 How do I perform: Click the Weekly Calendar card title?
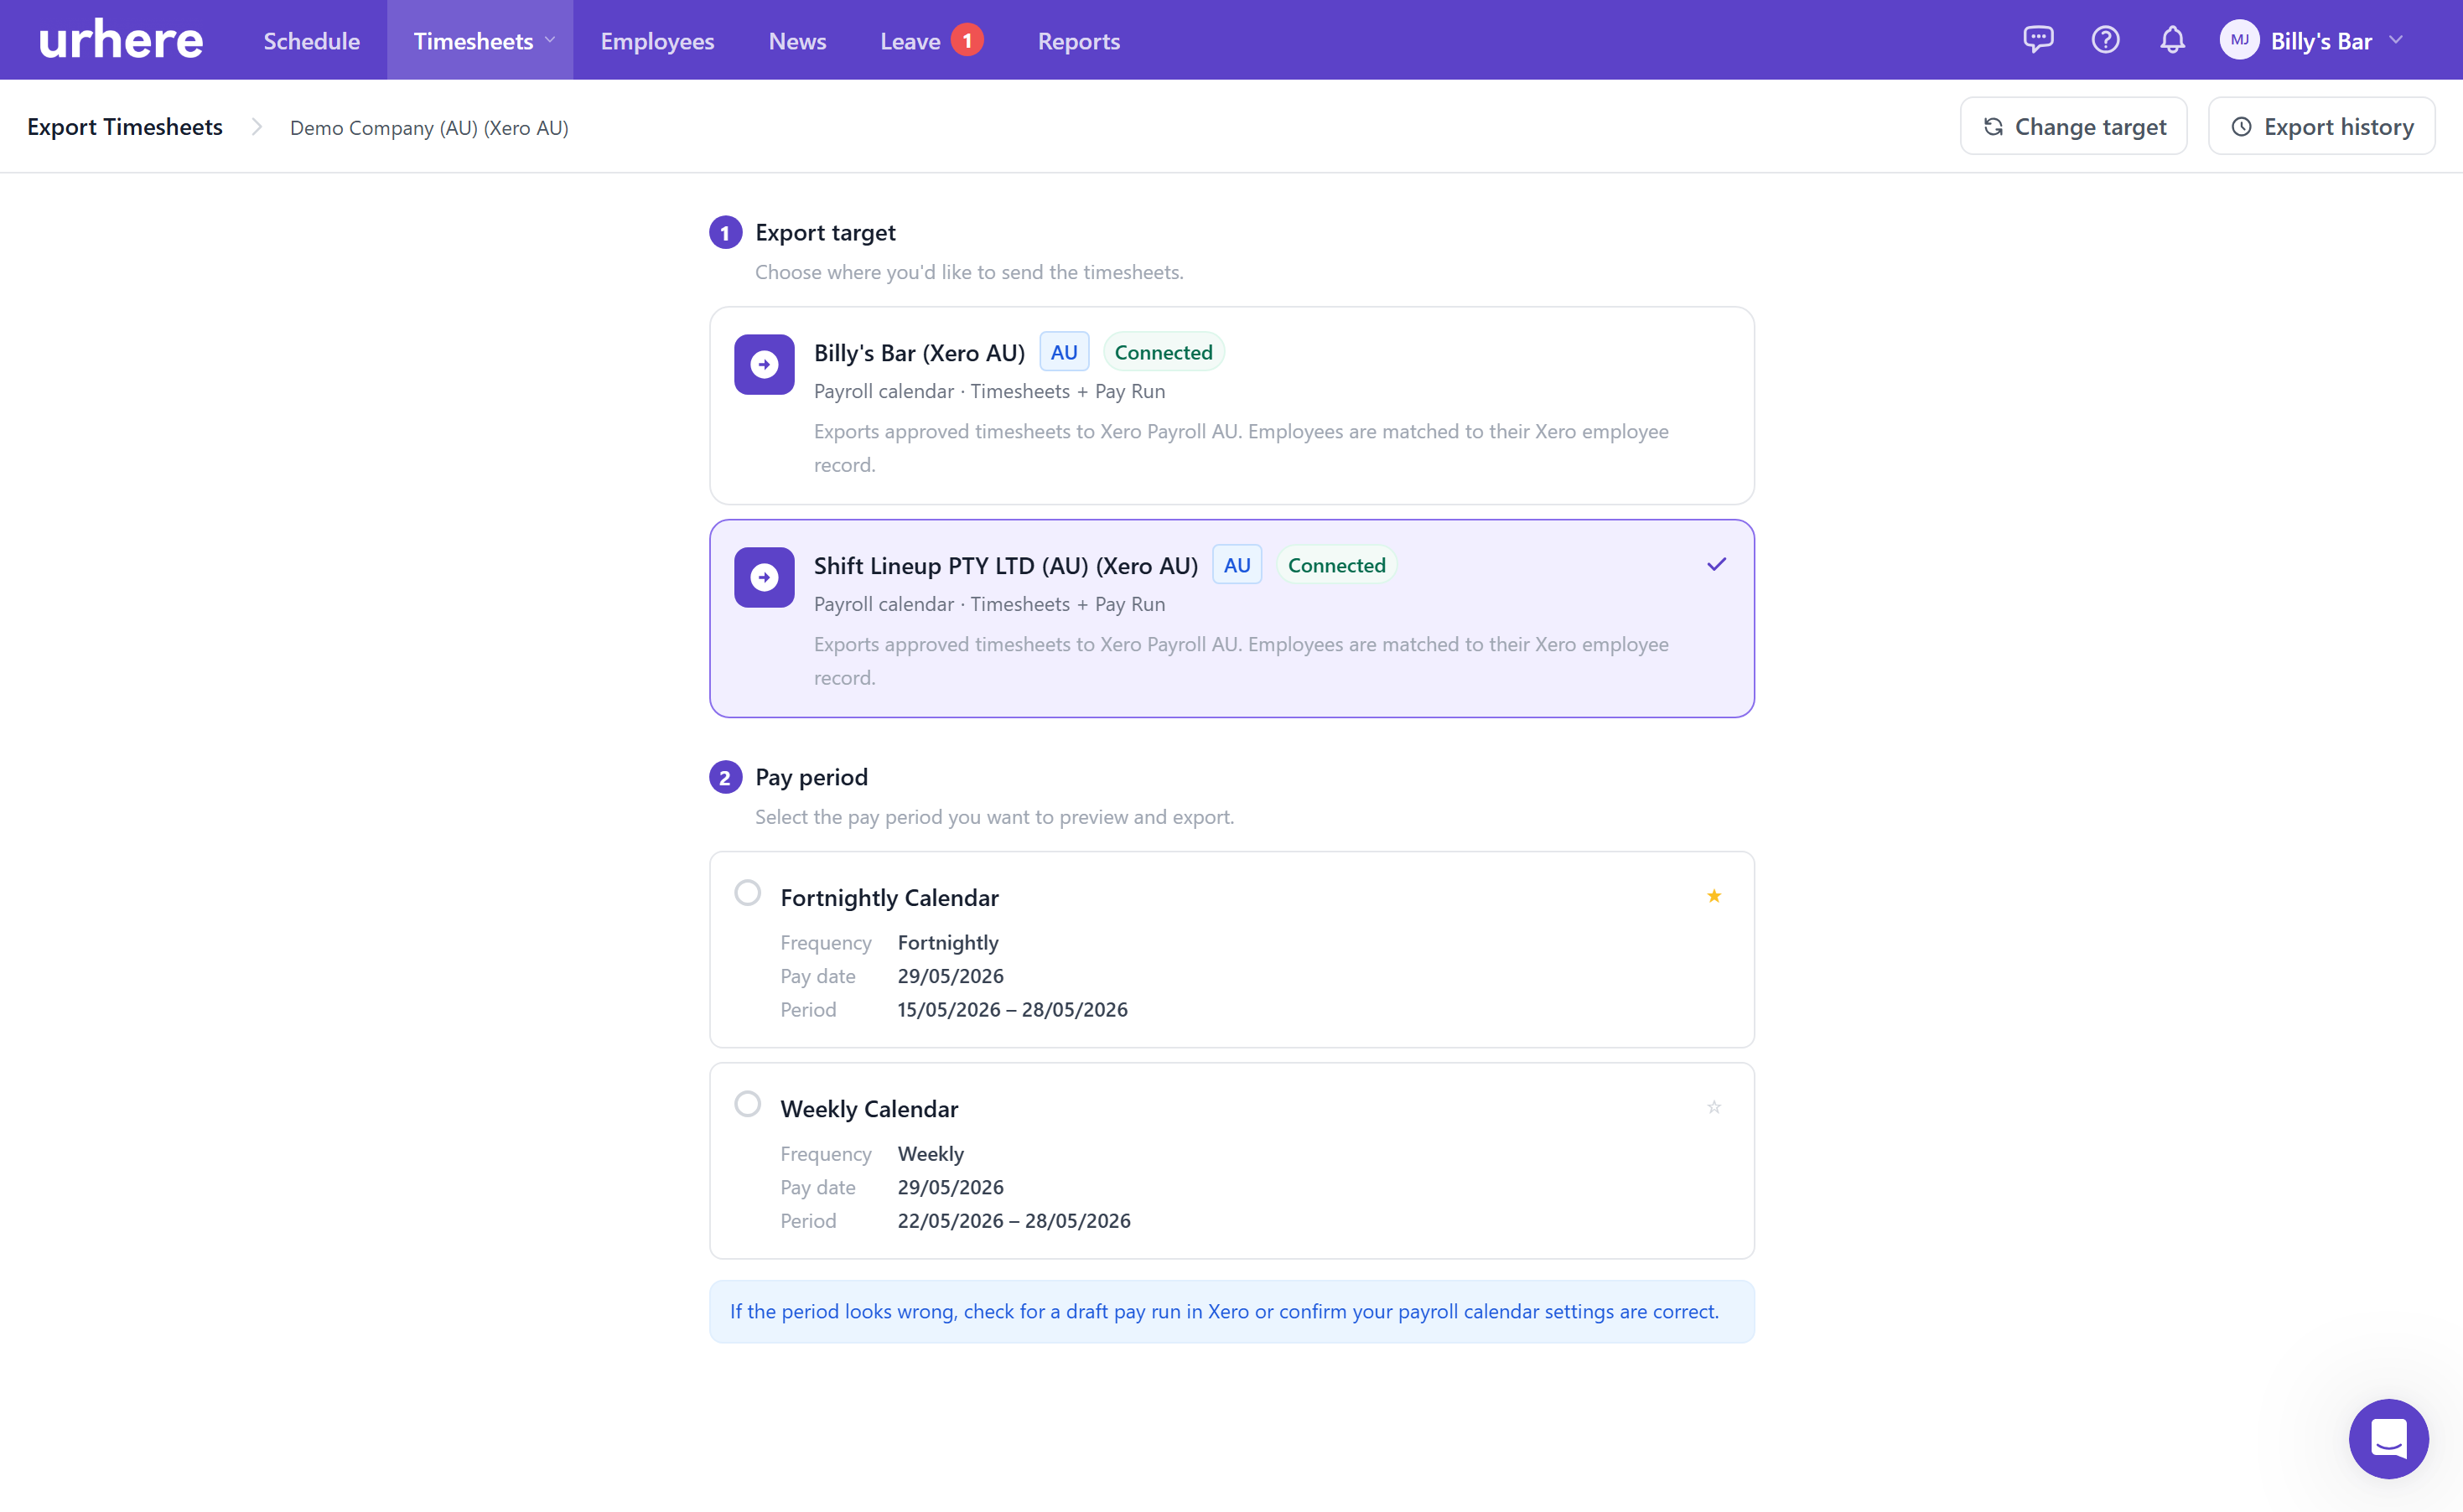pos(869,1109)
